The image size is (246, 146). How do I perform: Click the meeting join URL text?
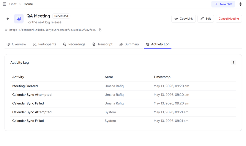click(x=53, y=30)
